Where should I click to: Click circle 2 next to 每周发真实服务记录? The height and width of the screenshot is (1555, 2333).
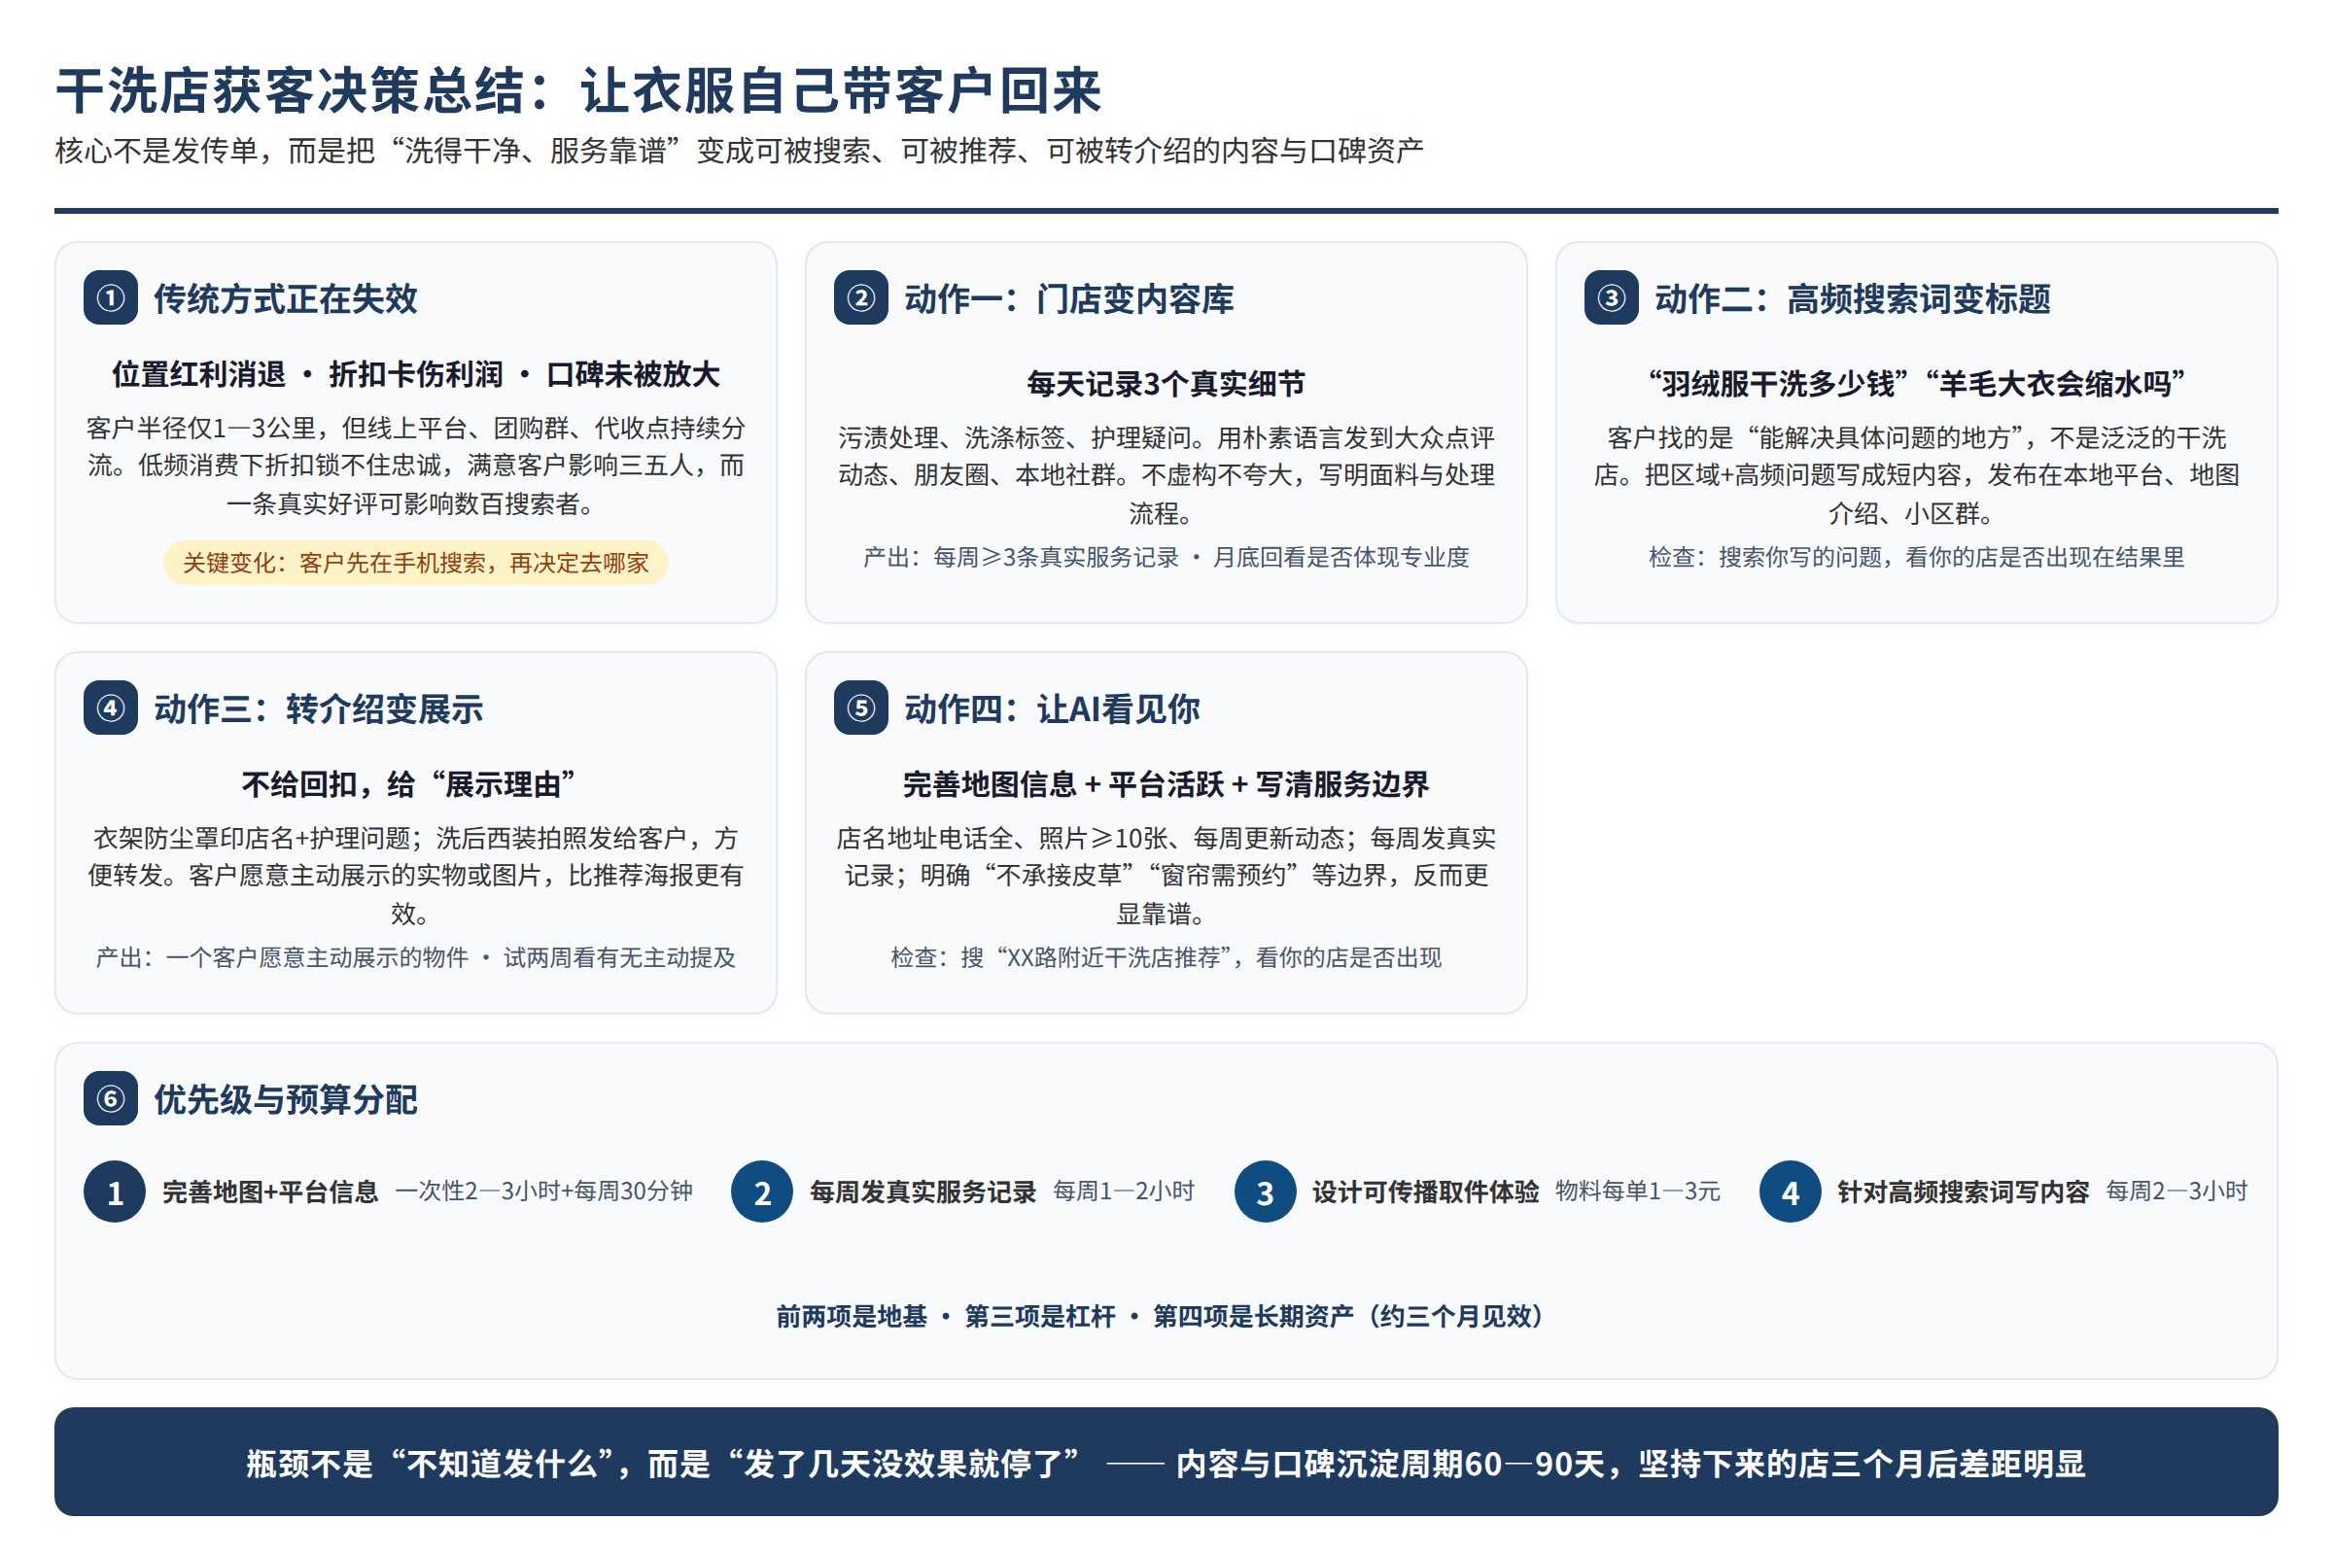click(x=762, y=1192)
